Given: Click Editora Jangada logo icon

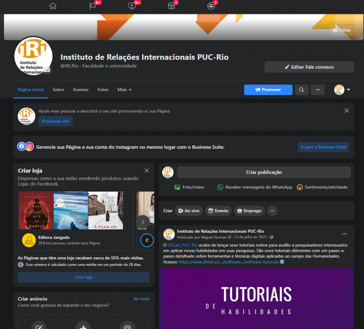Looking at the screenshot, I should click(x=29, y=240).
